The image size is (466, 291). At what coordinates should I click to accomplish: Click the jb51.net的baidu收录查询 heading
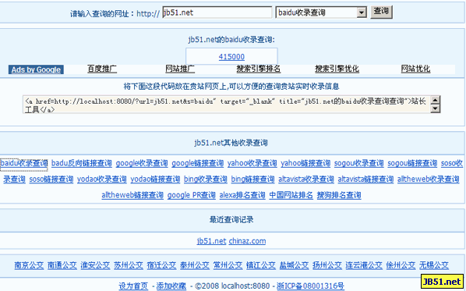231,40
